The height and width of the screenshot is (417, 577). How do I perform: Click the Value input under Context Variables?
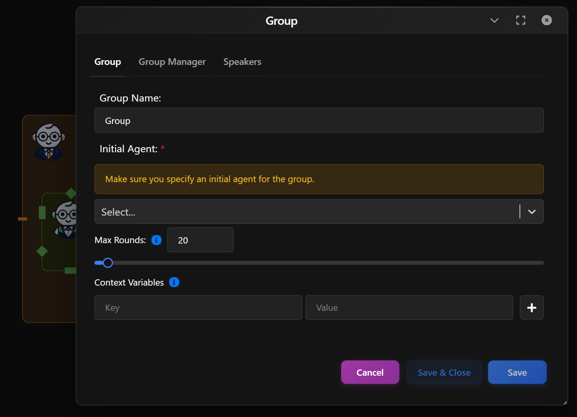(x=409, y=307)
